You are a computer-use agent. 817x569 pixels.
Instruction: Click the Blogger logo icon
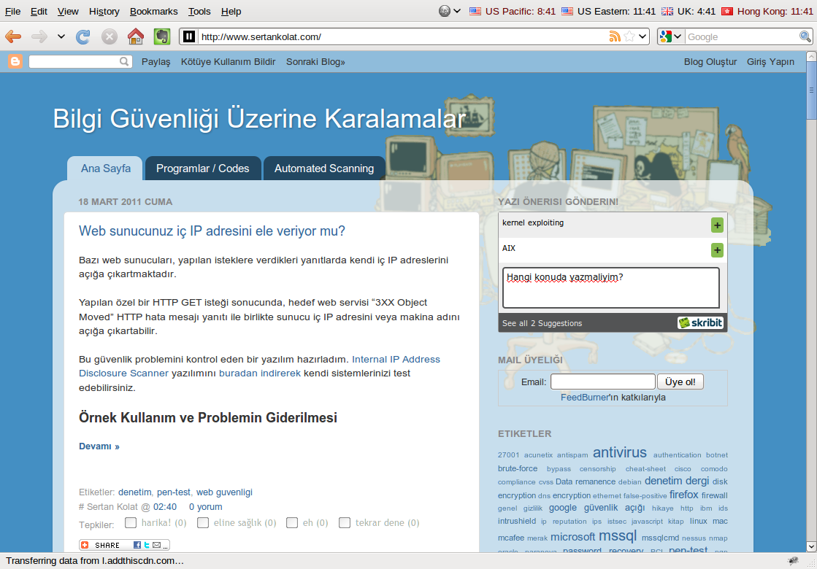click(x=15, y=62)
